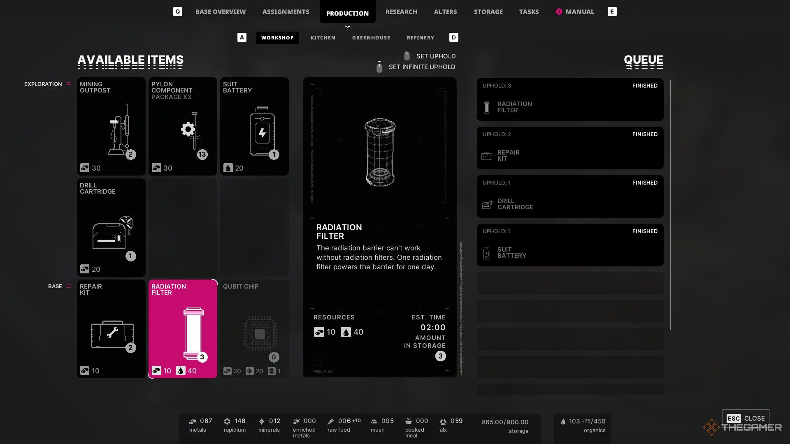Screen dimensions: 790x444
Task: Open the Research tab
Action: point(401,12)
